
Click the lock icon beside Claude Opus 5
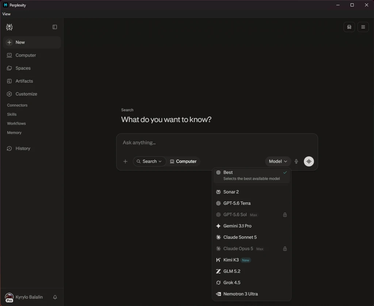(x=285, y=249)
